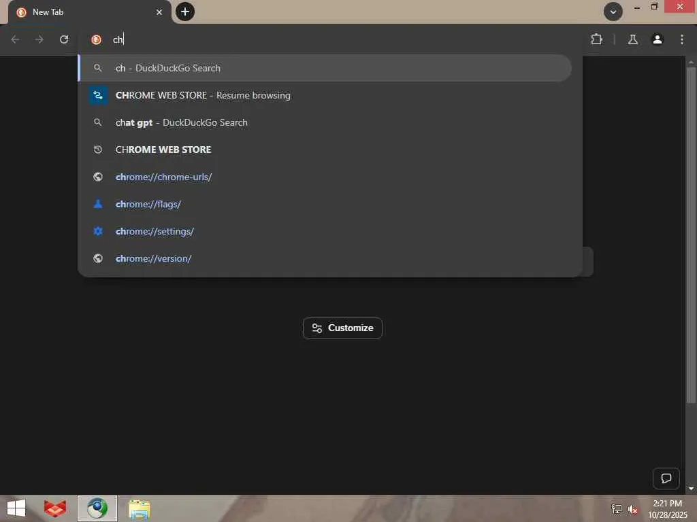The width and height of the screenshot is (697, 522).
Task: Click the forward navigation arrow
Action: tap(39, 39)
